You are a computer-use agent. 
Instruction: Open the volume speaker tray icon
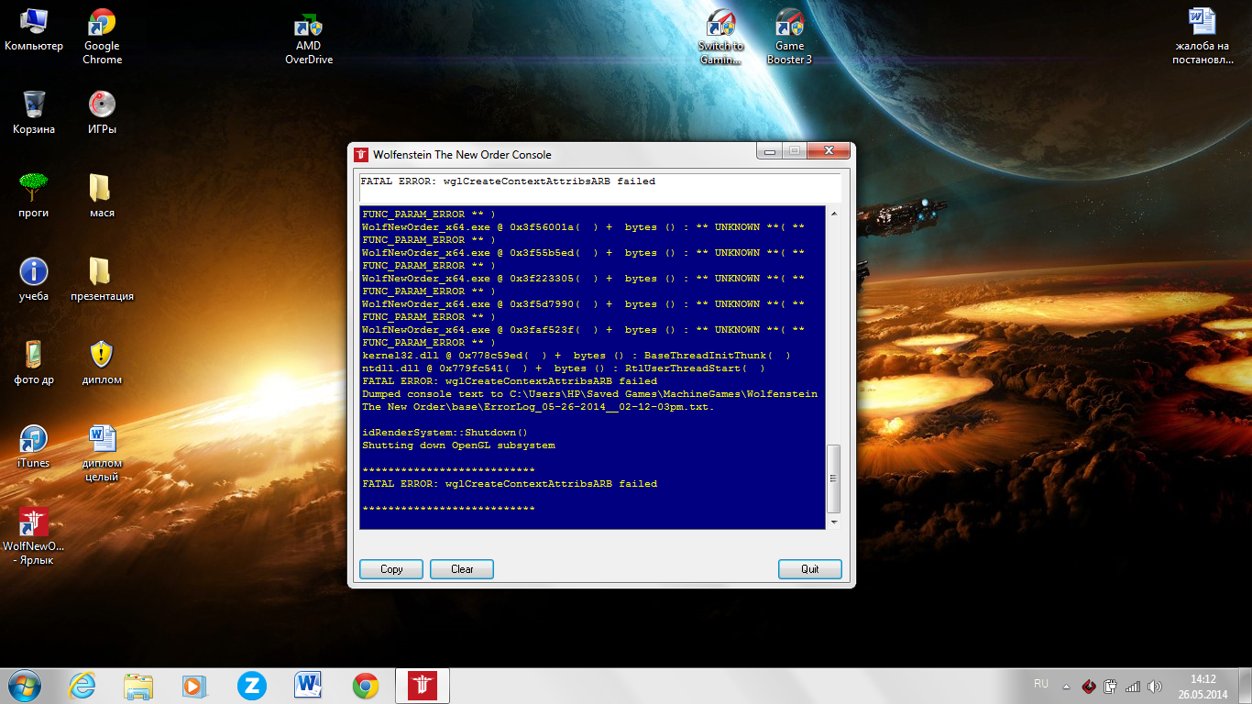coord(1154,686)
